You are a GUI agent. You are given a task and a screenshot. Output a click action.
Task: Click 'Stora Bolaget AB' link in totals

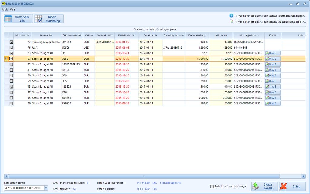click(170, 183)
